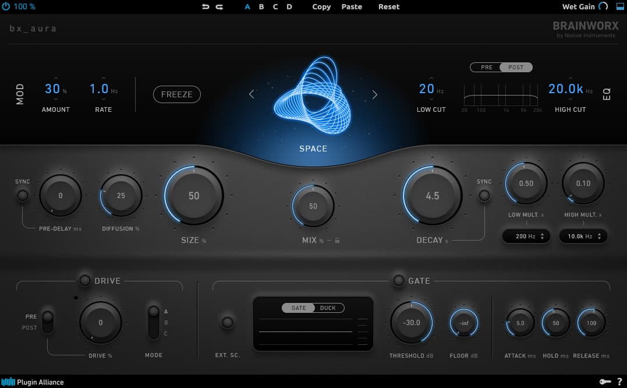Click the window view icon in top-right corner
The width and height of the screenshot is (627, 388).
click(620, 6)
